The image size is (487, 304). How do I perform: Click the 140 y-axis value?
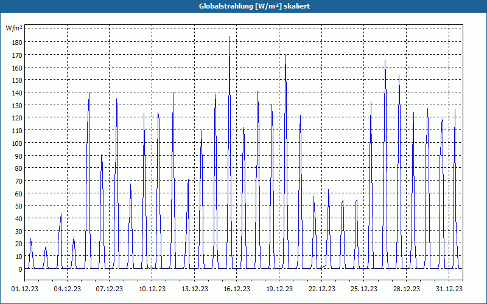(x=17, y=93)
